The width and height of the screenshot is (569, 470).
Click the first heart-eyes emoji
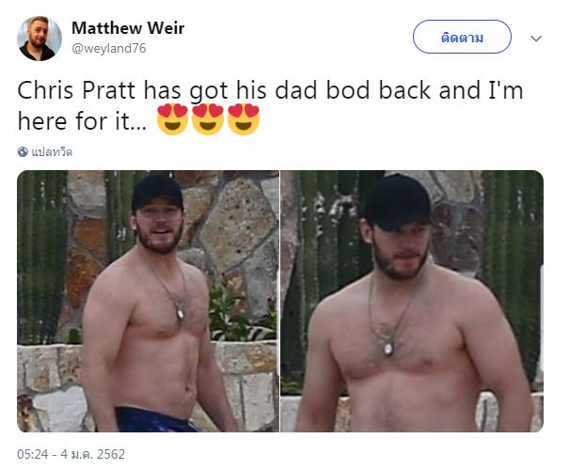coord(172,119)
